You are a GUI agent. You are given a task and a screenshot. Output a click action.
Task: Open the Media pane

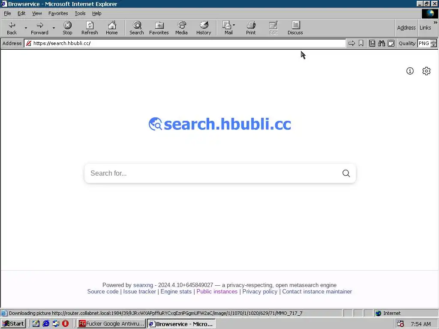pos(181,28)
